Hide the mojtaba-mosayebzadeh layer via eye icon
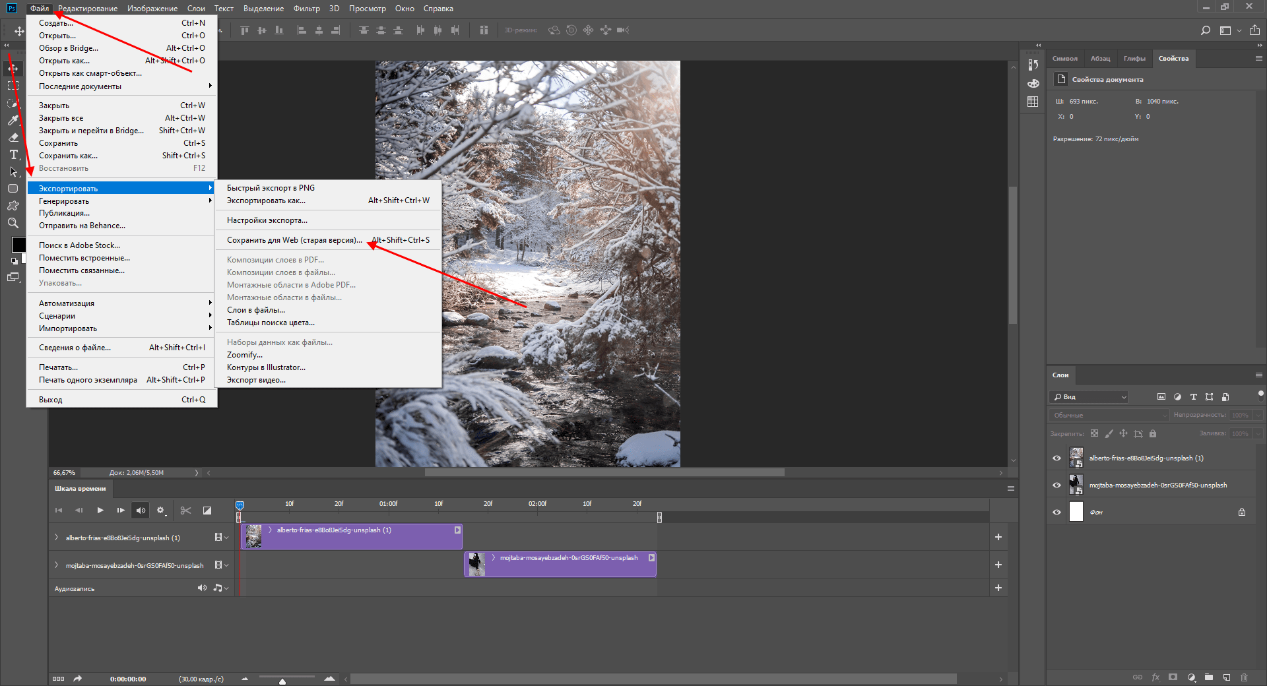Image resolution: width=1267 pixels, height=686 pixels. click(1056, 485)
